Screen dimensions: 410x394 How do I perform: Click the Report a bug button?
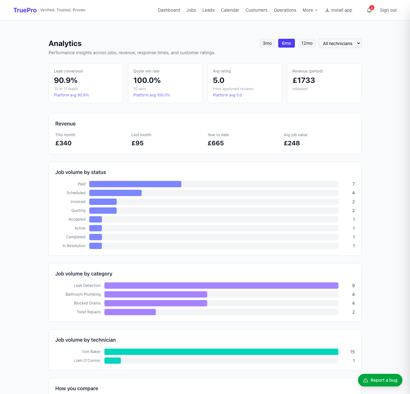[380, 380]
